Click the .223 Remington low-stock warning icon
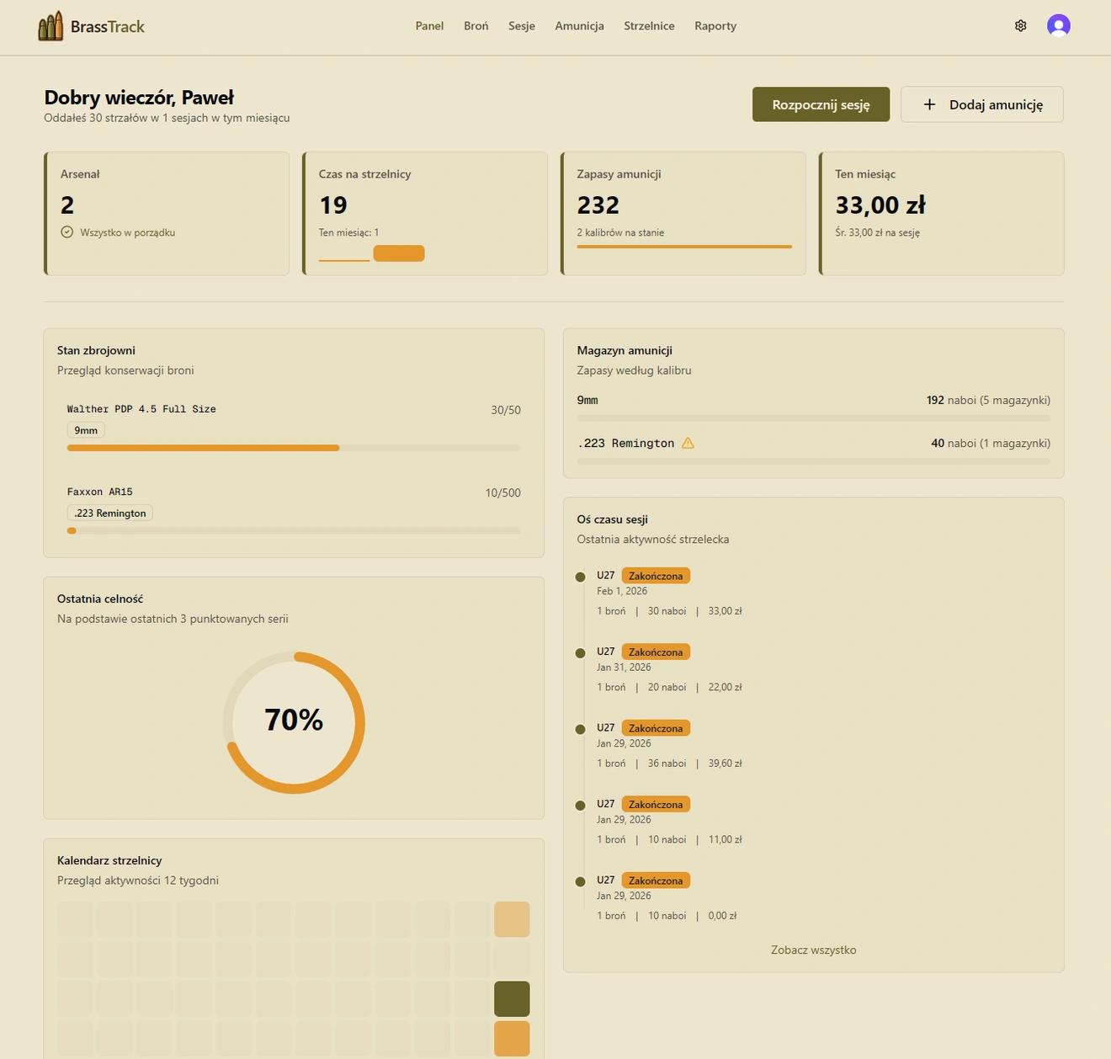This screenshot has width=1111, height=1059. pos(688,444)
